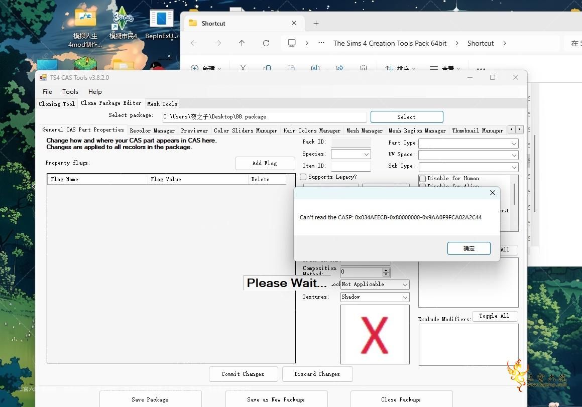The width and height of the screenshot is (582, 407).
Task: Click the Add Flag button
Action: pyautogui.click(x=265, y=163)
